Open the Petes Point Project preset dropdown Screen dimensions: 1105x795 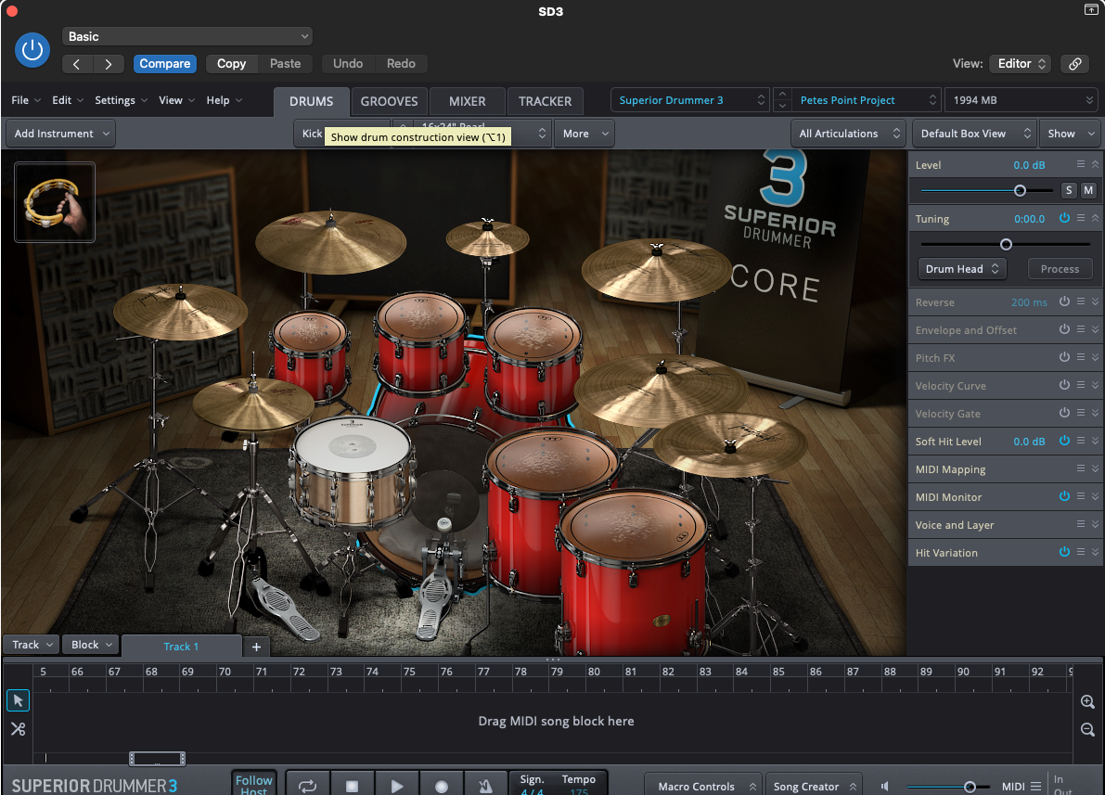point(867,100)
